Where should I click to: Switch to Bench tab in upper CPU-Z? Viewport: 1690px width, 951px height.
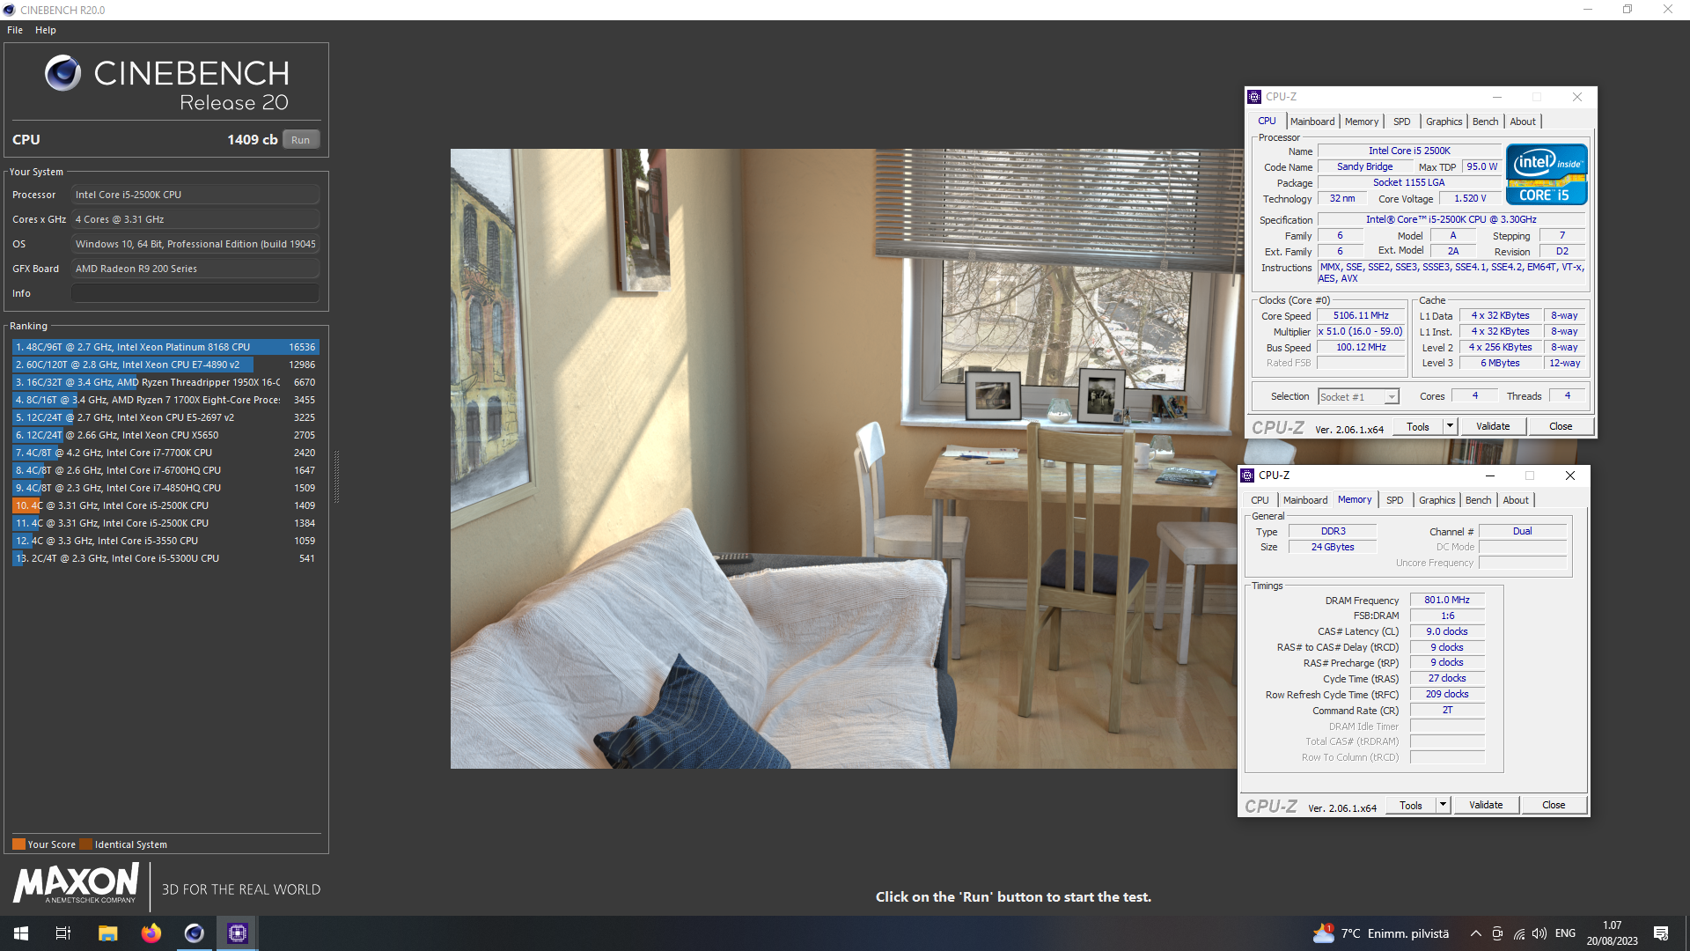1485,122
